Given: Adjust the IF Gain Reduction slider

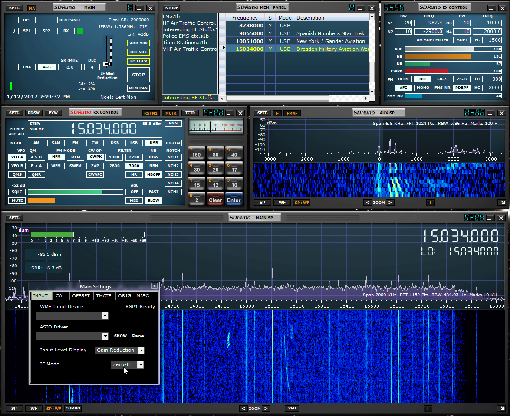Looking at the screenshot, I should tap(107, 64).
